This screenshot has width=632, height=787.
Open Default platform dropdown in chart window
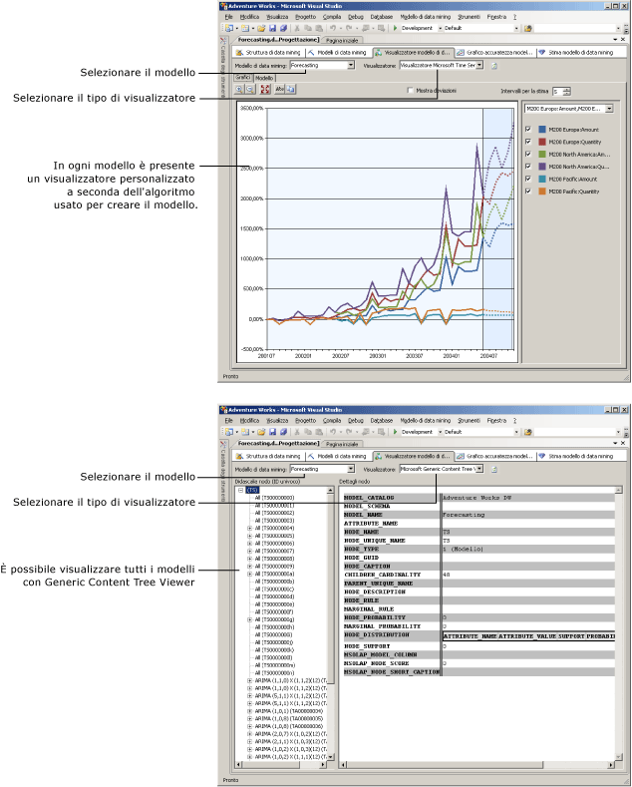click(516, 28)
